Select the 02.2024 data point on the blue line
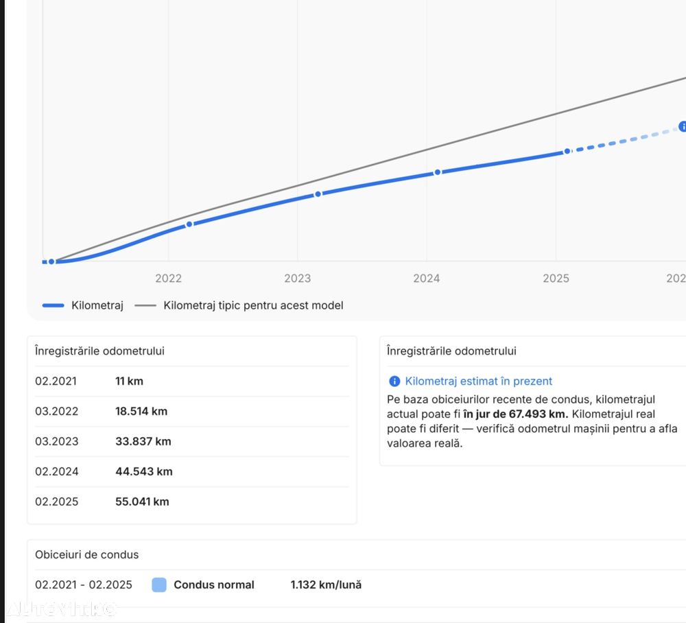The width and height of the screenshot is (686, 623). click(x=437, y=172)
